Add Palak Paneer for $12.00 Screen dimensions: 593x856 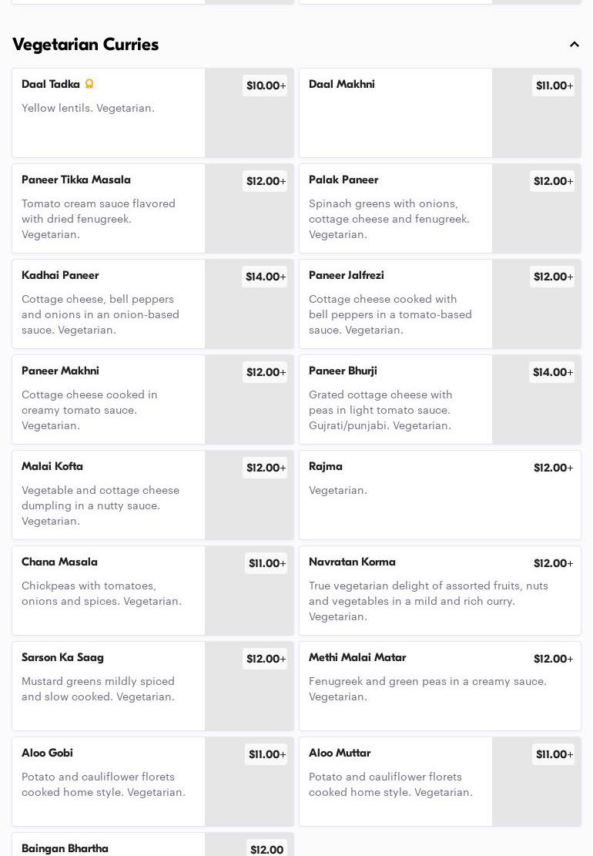pyautogui.click(x=553, y=181)
